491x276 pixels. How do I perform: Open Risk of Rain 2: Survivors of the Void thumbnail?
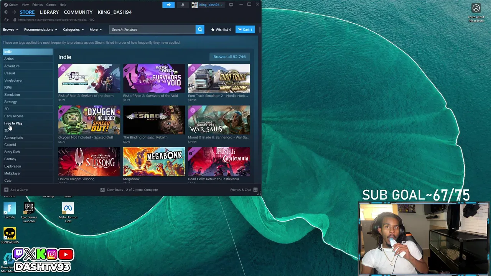(x=154, y=78)
